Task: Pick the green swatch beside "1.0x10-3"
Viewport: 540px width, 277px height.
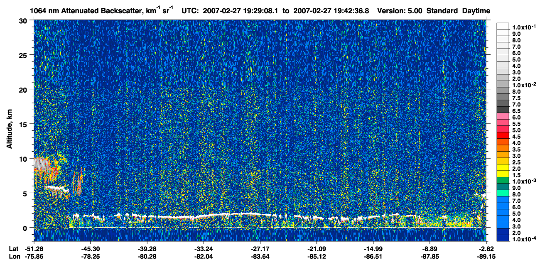Action: (503, 180)
